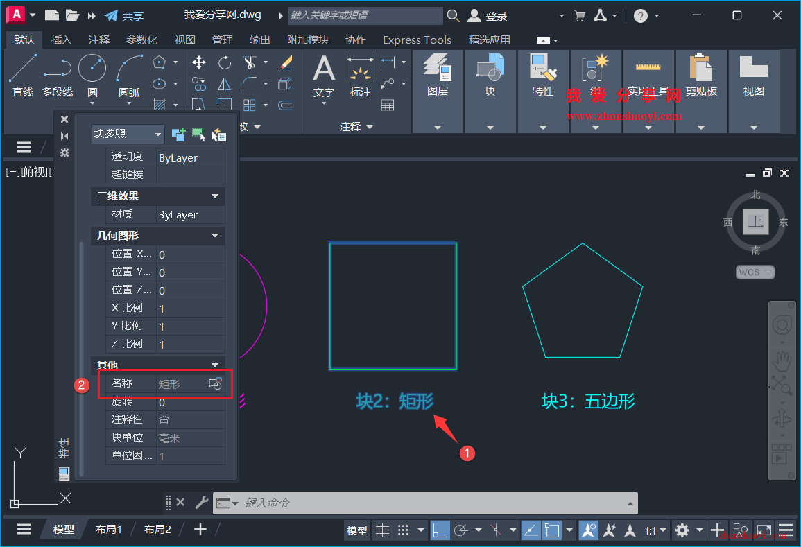
Task: Select the Arc (圆弧) tool
Action: pos(129,76)
